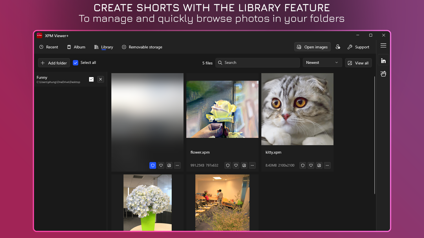Image resolution: width=424 pixels, height=238 pixels.
Task: Maximize the XPM Viewer+ window
Action: tap(371, 35)
